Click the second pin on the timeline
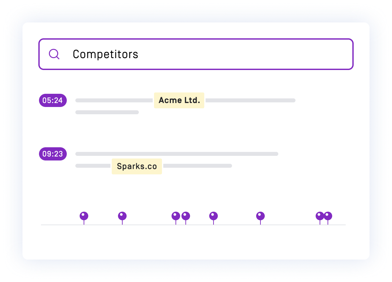This screenshot has height=282, width=392. [x=122, y=218]
